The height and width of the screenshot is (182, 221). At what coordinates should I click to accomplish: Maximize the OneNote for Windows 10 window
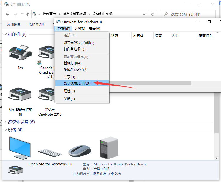tap(209, 22)
